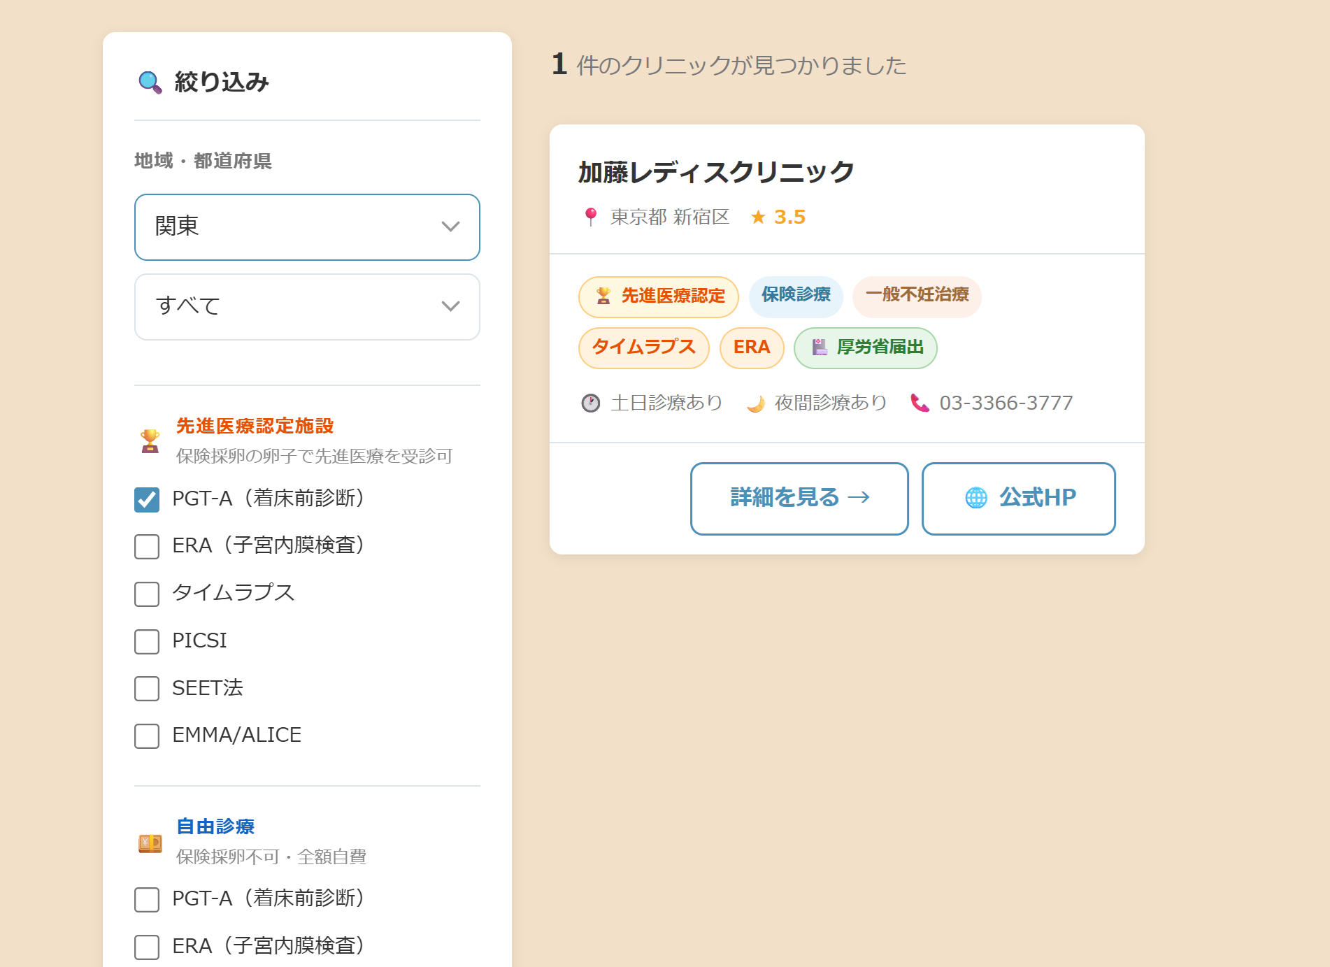The image size is (1330, 967).
Task: Click the 保険採卵不可・全額自費 description text
Action: point(271,857)
